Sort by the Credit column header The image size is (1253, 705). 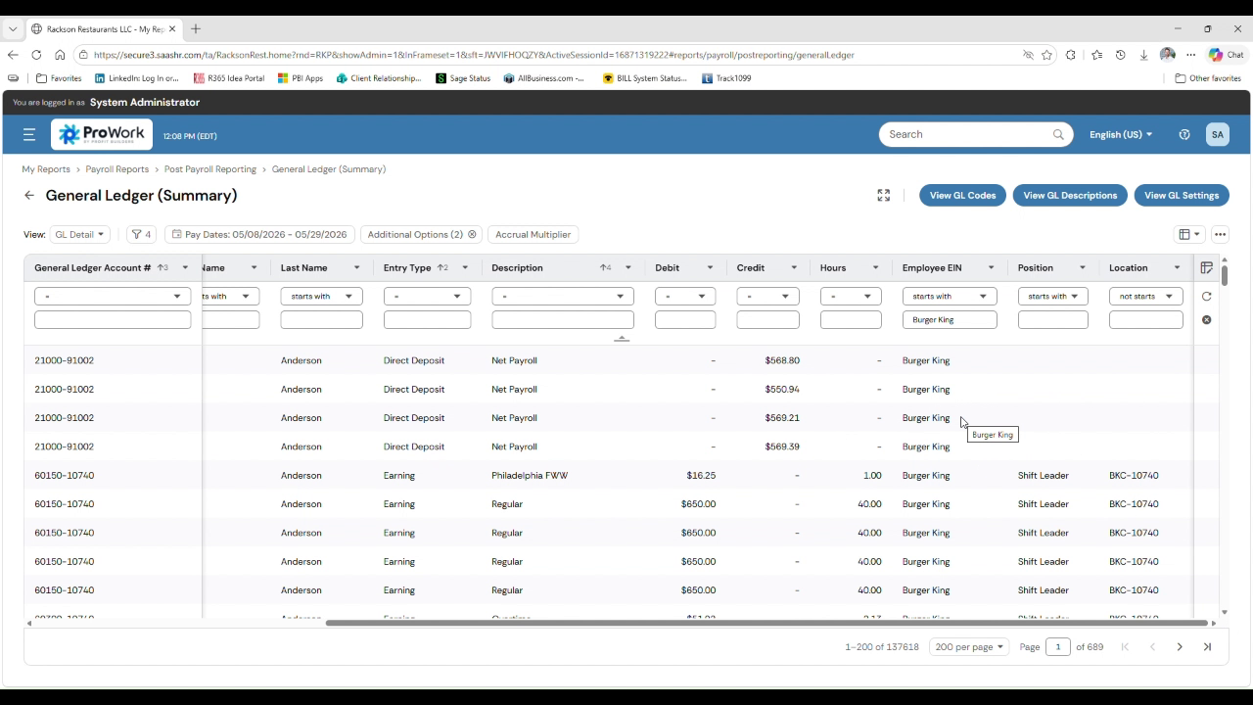coord(751,267)
